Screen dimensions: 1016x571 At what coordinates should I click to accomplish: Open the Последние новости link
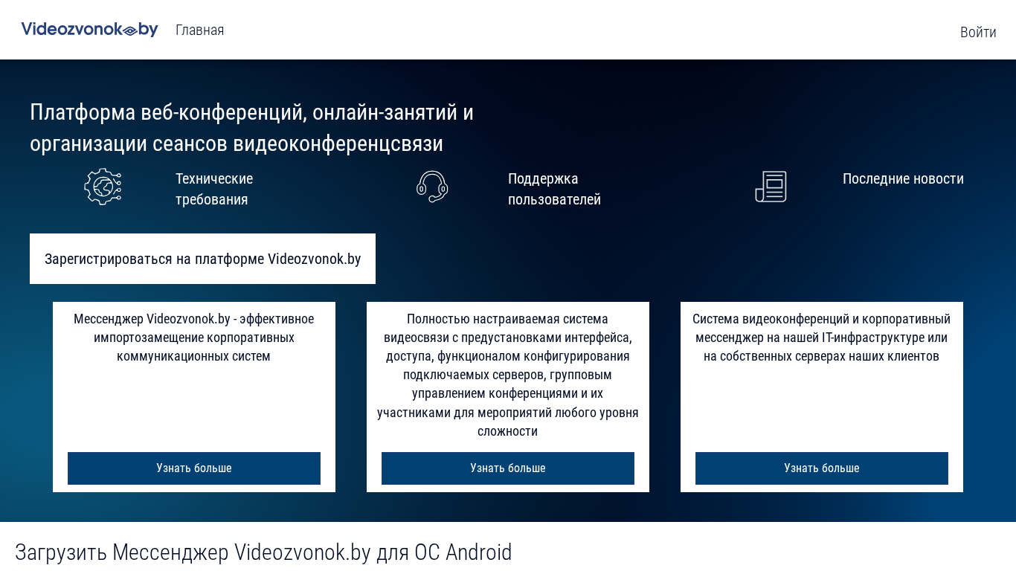903,178
